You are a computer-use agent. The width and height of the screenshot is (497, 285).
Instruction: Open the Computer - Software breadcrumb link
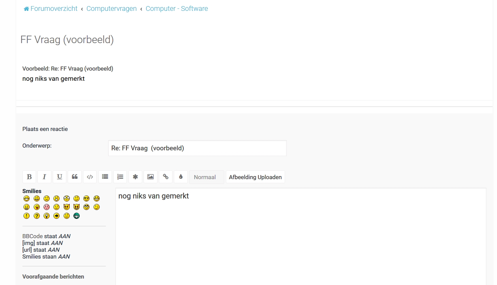click(x=177, y=9)
